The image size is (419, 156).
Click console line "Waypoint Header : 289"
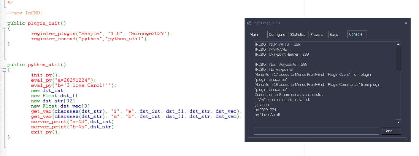click(282, 54)
